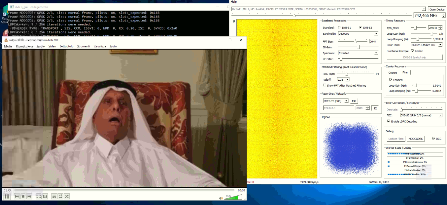
Task: Select the DVB-S1 standard radio button
Action: click(339, 27)
